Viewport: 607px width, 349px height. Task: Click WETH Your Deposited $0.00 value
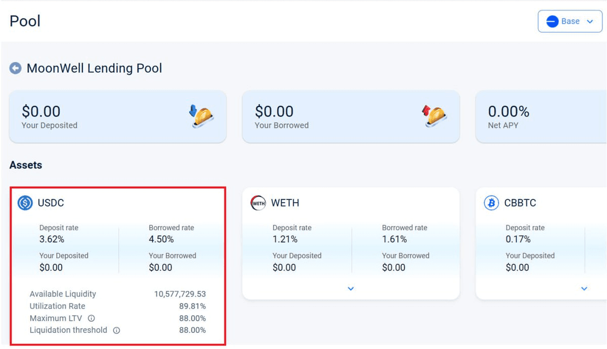tap(284, 268)
